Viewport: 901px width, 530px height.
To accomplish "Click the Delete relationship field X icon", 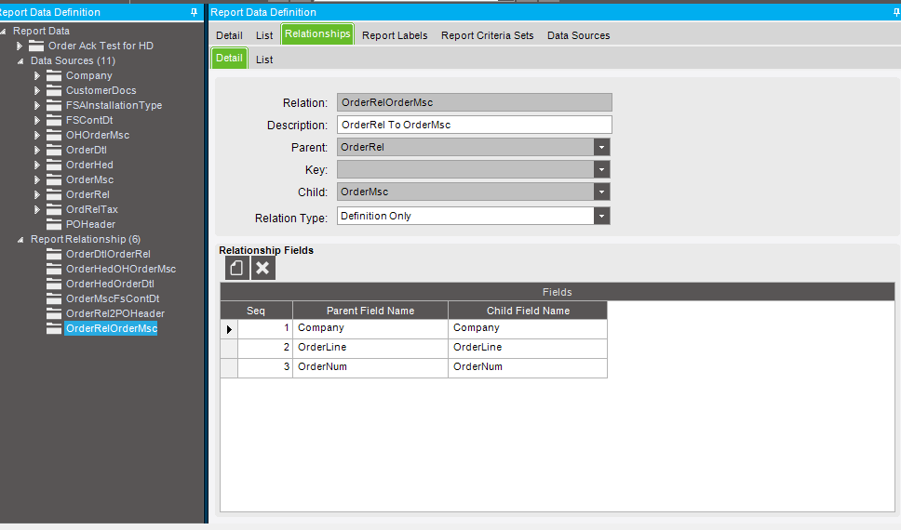I will point(263,268).
